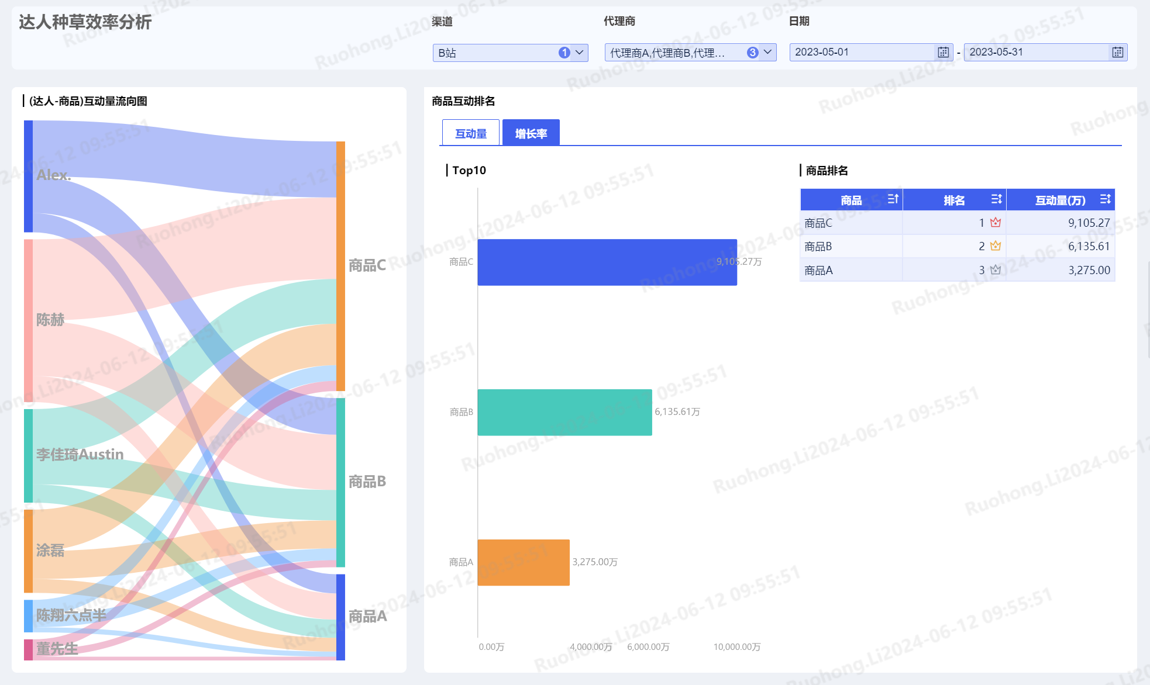Screen dimensions: 1150x685
Task: Click grey crown icon for rank 3
Action: click(x=996, y=269)
